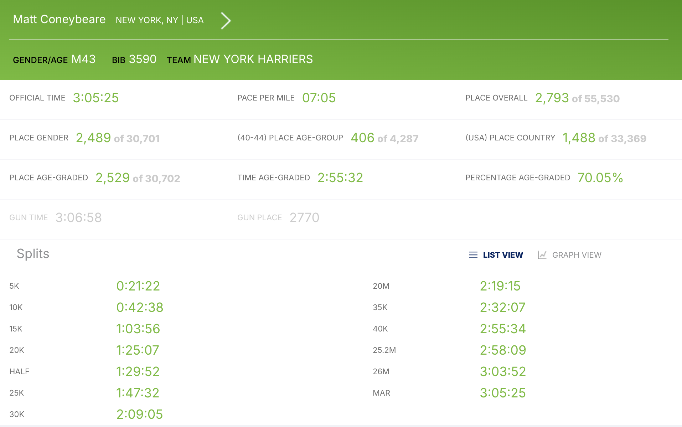
Task: Select 40K split time 2:55:34
Action: (x=503, y=329)
